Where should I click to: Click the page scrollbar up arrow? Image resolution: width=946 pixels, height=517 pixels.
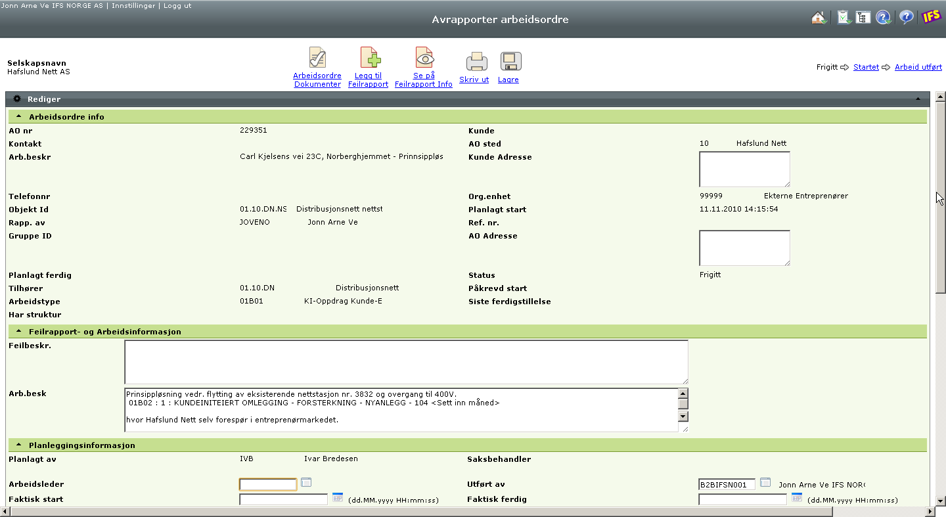940,98
